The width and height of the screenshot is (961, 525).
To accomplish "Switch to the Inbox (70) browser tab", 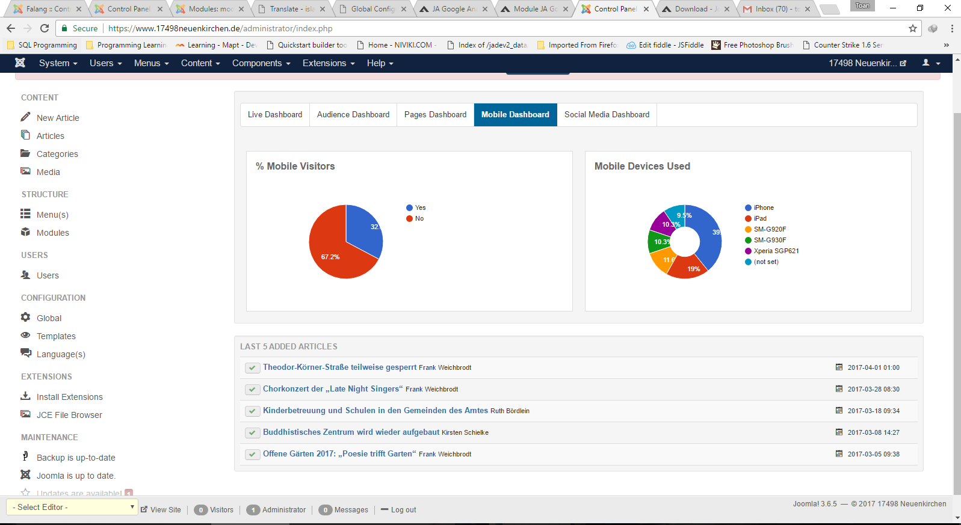I will point(776,9).
